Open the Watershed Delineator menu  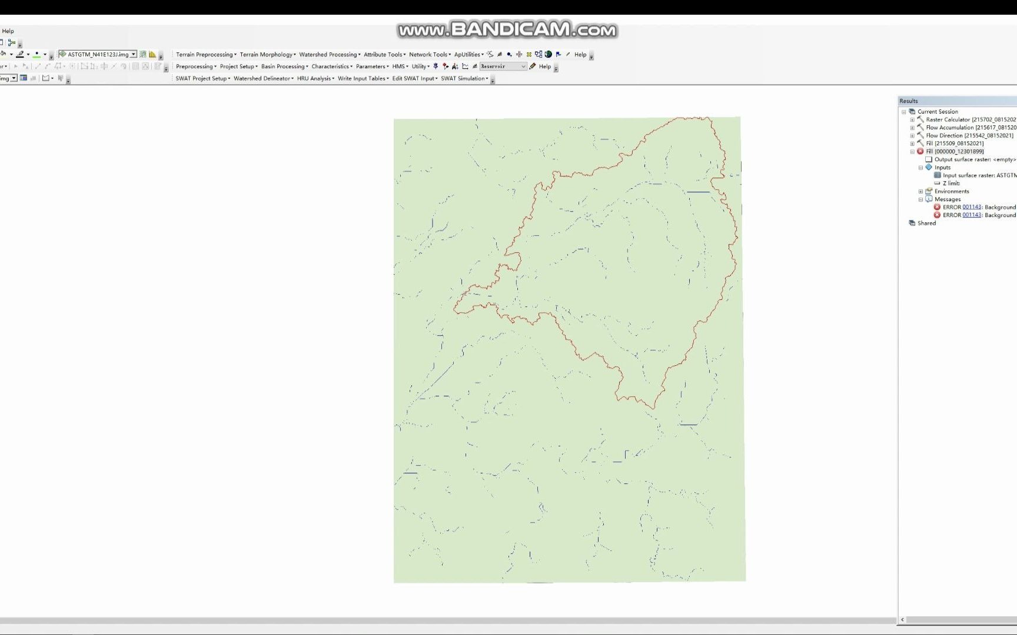[262, 78]
